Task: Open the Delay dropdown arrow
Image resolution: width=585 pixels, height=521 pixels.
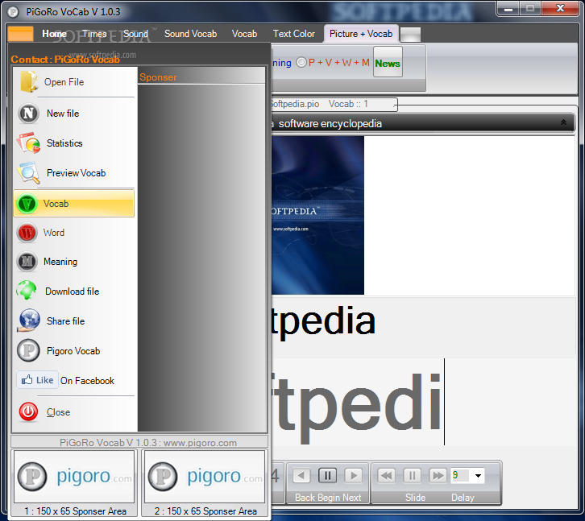Action: (x=478, y=475)
